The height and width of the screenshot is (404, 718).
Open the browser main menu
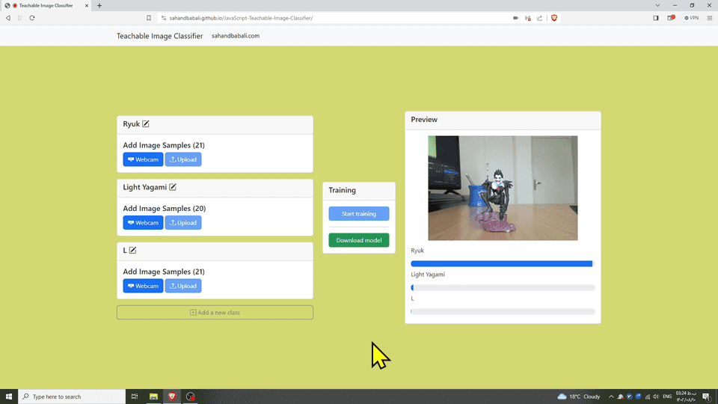click(x=710, y=18)
